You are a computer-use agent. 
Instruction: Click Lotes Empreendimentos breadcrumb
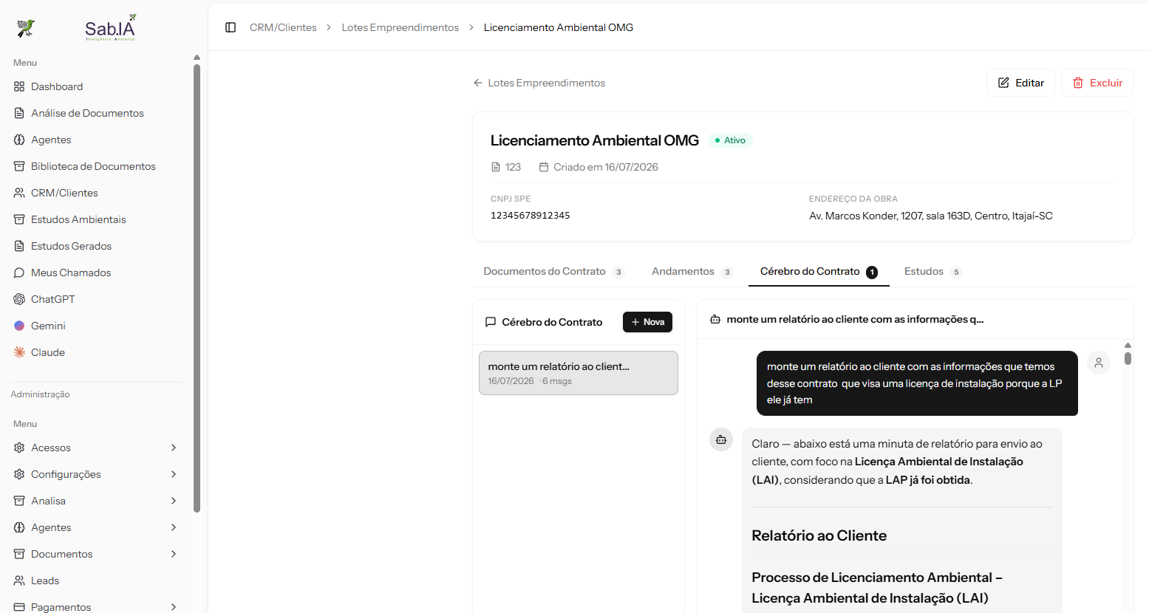click(x=400, y=27)
